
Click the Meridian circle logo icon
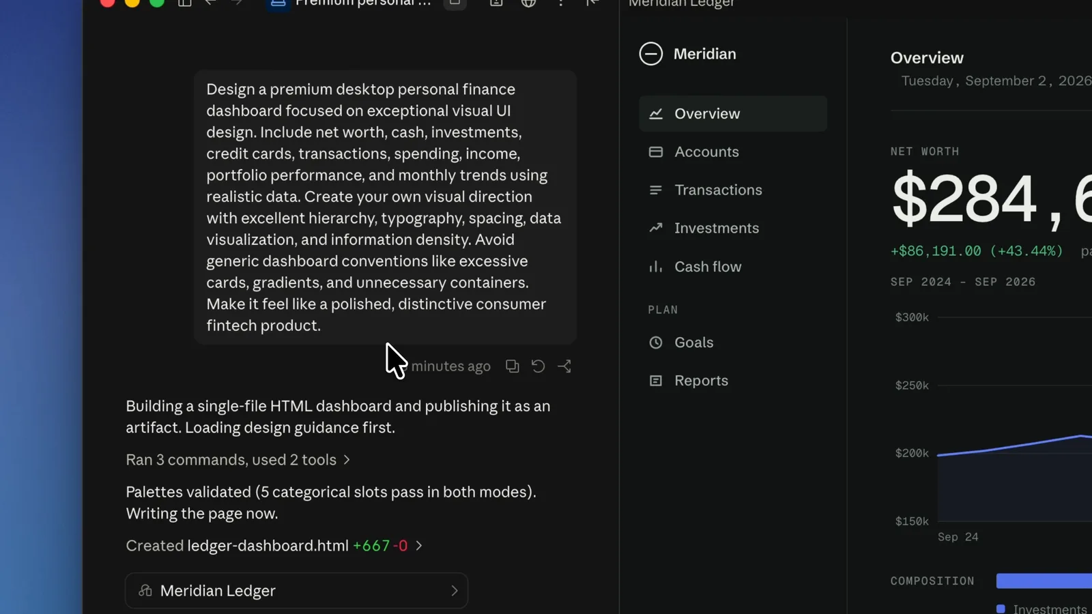651,54
